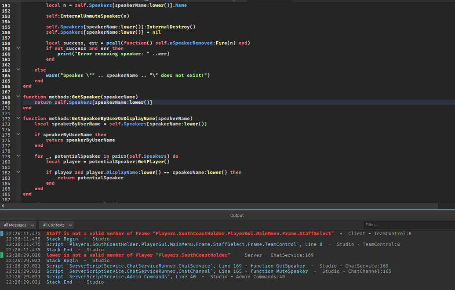Click the green marker beside the lower error message

pyautogui.click(x=2, y=255)
